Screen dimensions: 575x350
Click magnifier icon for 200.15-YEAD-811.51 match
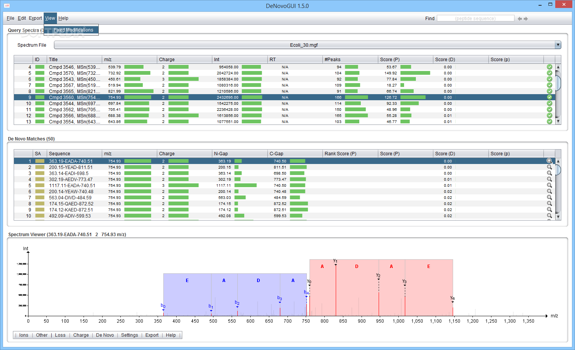549,167
